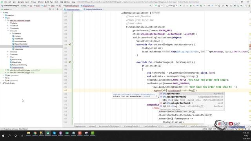The height and width of the screenshot is (141, 251).
Task: Click the Git commit checkmark icon
Action: click(216, 5)
